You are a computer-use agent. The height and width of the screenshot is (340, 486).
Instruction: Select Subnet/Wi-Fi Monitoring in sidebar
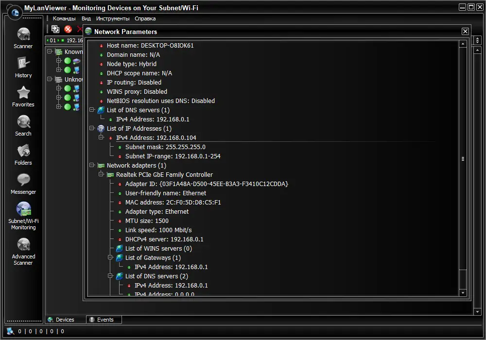coord(23,216)
